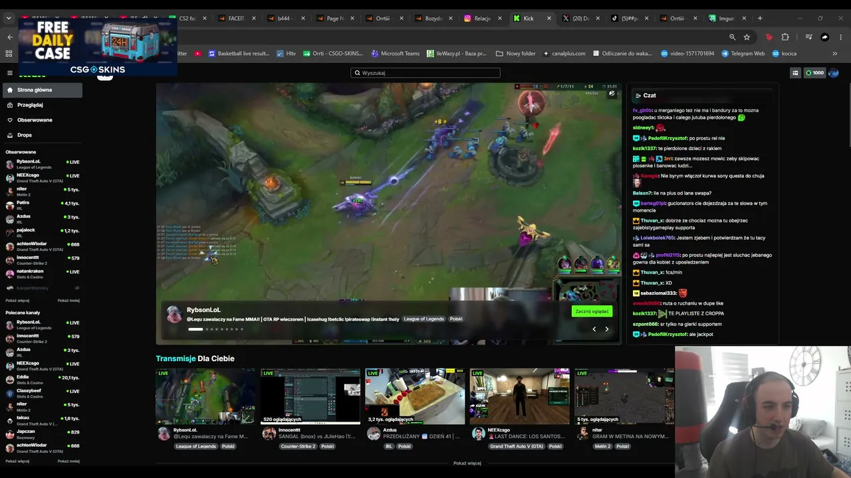Click the RybsonLoL avatar in featured banner
851x478 pixels.
[x=174, y=314]
